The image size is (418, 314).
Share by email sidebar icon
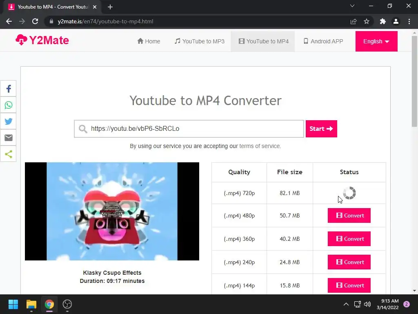point(8,137)
